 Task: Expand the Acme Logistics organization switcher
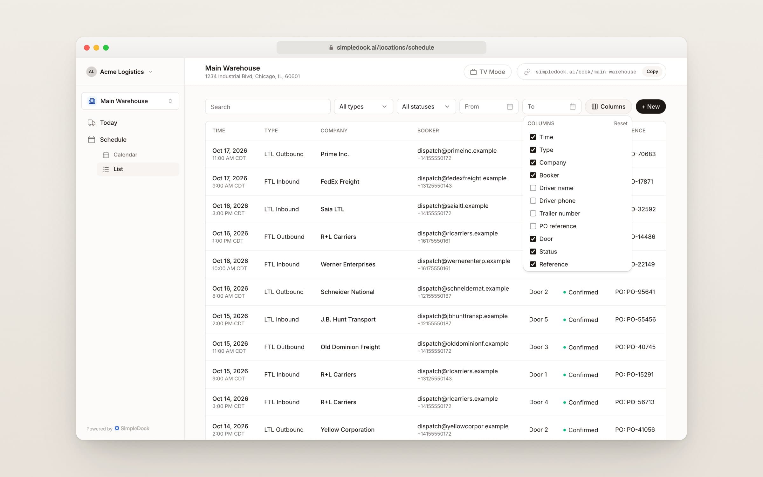click(120, 72)
